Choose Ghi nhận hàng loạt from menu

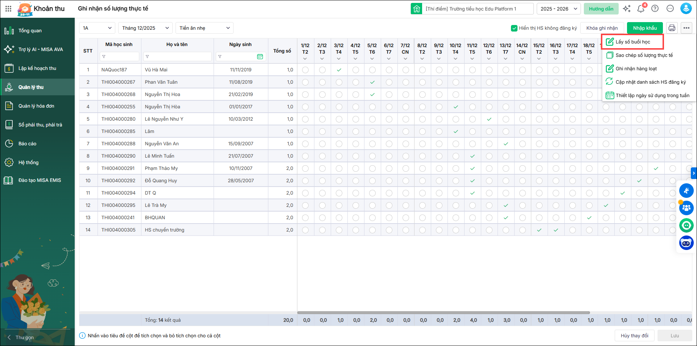pos(636,68)
